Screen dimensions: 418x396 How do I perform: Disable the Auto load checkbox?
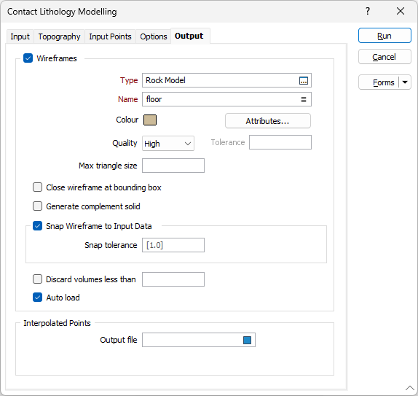coord(37,298)
